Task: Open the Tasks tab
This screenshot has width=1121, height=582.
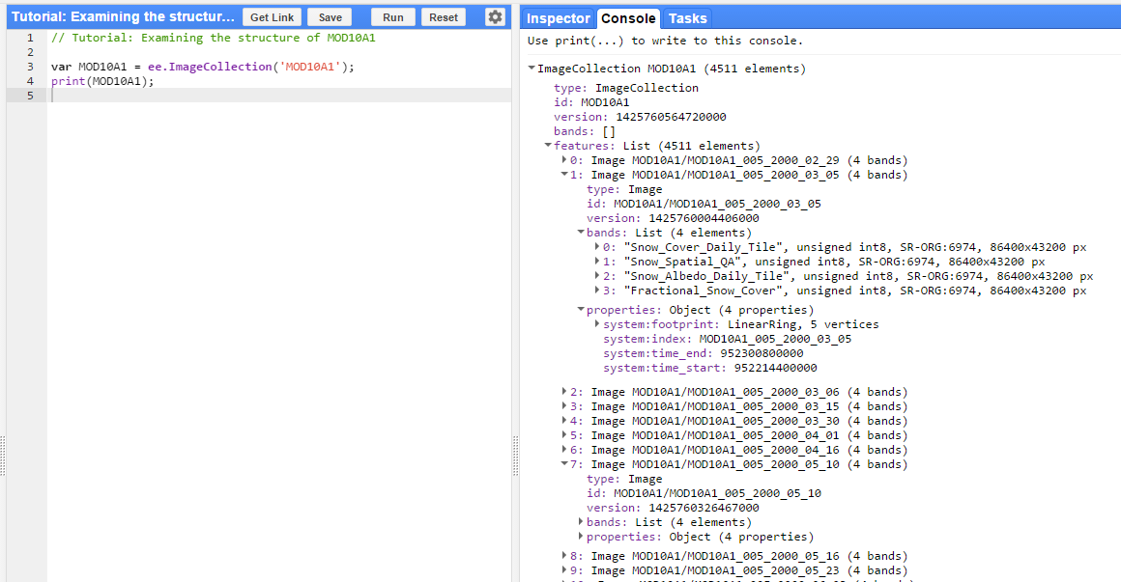Action: tap(688, 17)
